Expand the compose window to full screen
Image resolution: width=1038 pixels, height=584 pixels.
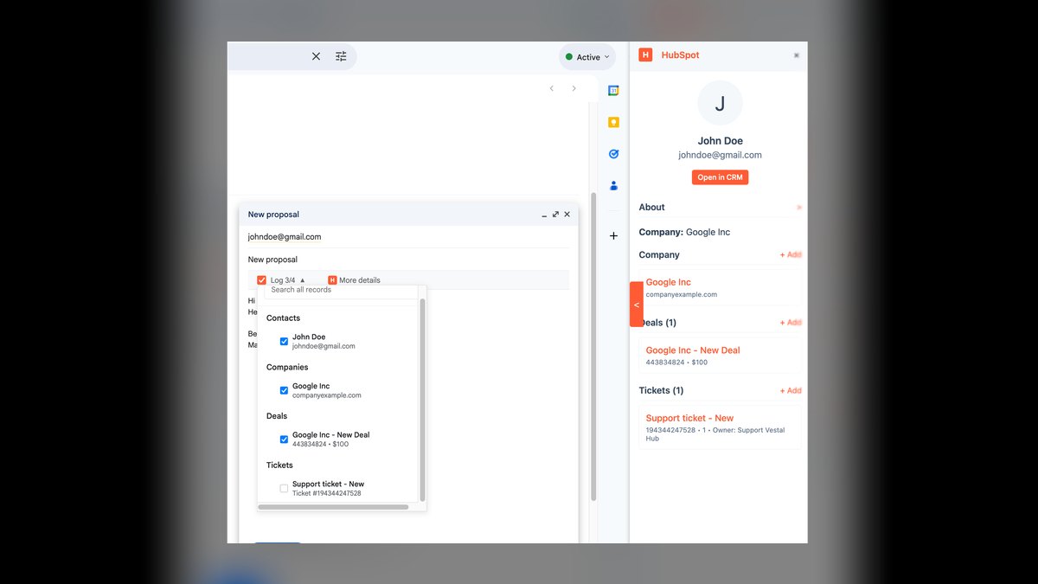[555, 214]
